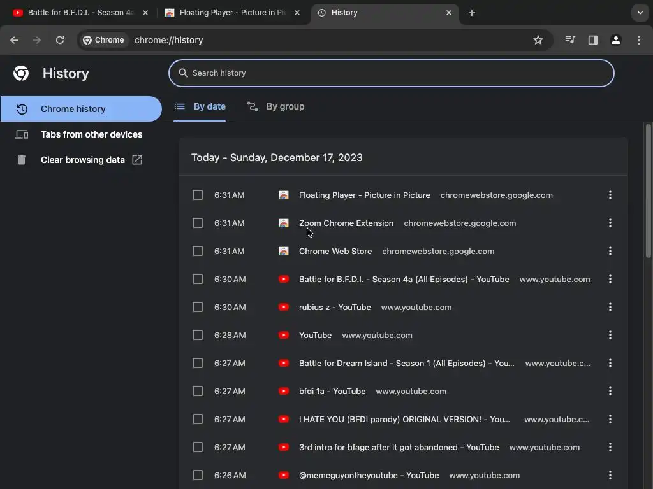Check the Floating Player history entry checkbox

click(x=198, y=195)
